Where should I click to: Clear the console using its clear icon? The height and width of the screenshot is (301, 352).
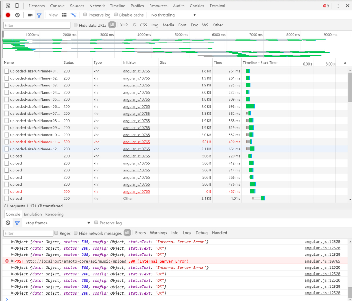[x=8, y=223]
